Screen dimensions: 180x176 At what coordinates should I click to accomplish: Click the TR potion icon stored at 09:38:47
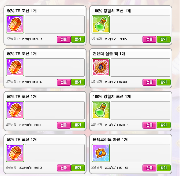(x=15, y=67)
